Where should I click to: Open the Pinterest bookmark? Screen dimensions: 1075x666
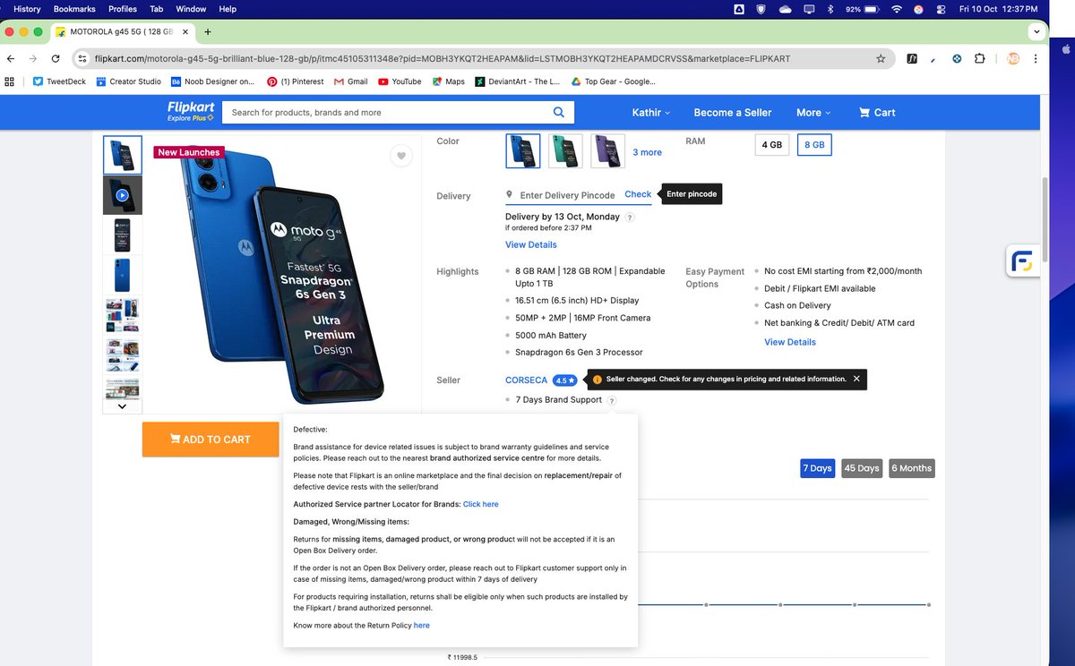295,81
